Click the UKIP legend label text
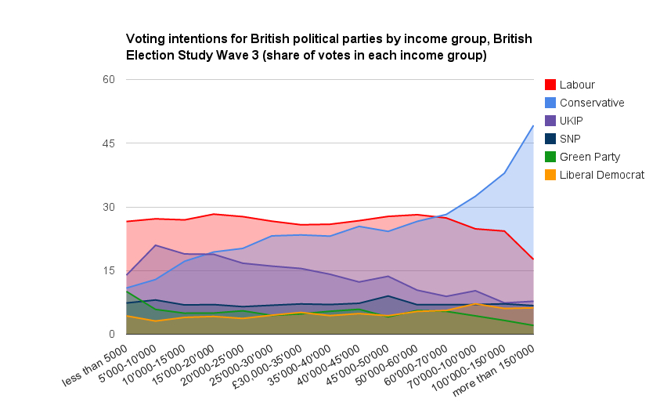The height and width of the screenshot is (413, 660). (572, 121)
